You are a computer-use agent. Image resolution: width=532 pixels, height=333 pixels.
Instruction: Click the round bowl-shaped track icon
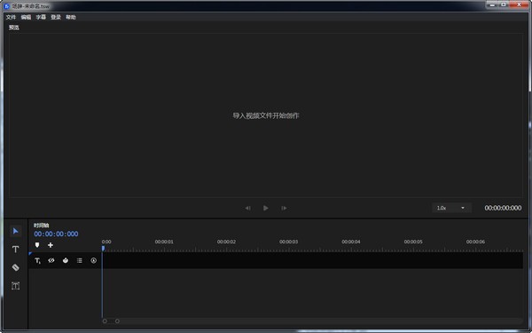[x=66, y=260]
